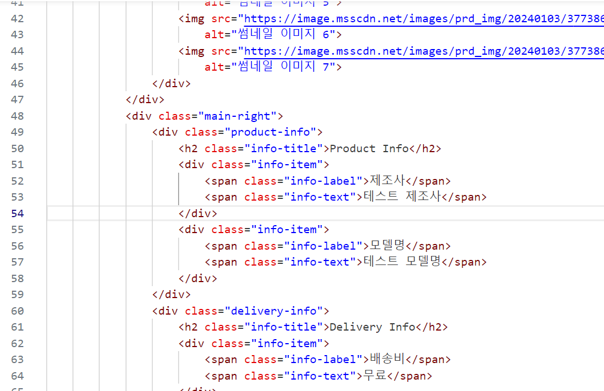Click line number 54 in gutter
This screenshot has height=391, width=604.
click(17, 213)
